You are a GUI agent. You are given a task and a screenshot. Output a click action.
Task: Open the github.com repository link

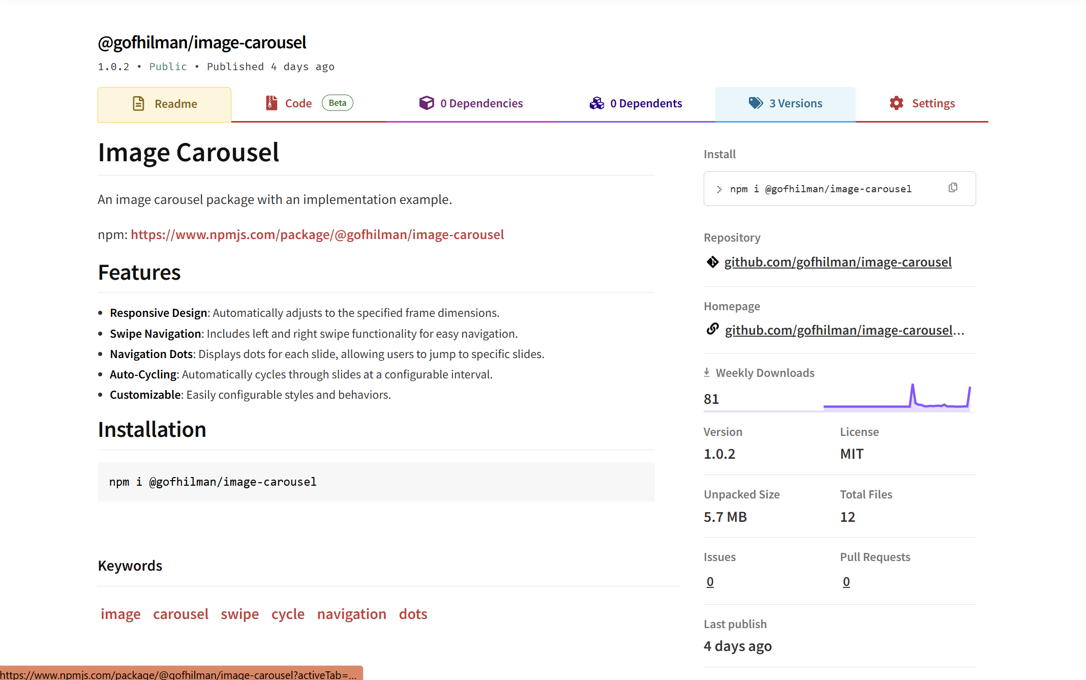pyautogui.click(x=838, y=262)
